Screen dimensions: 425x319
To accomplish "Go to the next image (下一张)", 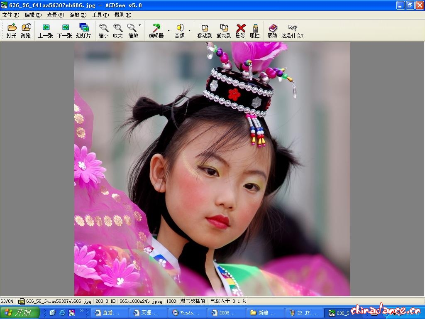I will (64, 31).
